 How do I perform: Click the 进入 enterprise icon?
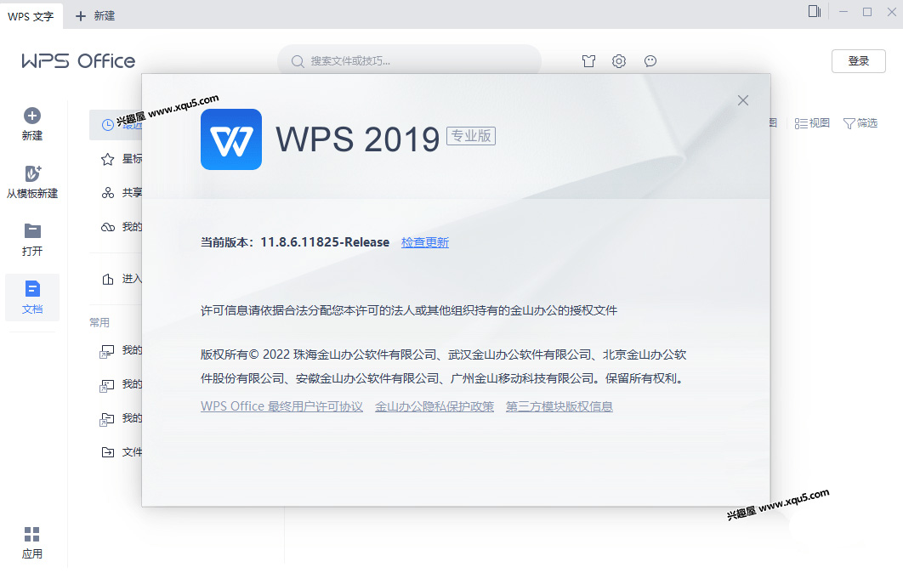point(108,280)
